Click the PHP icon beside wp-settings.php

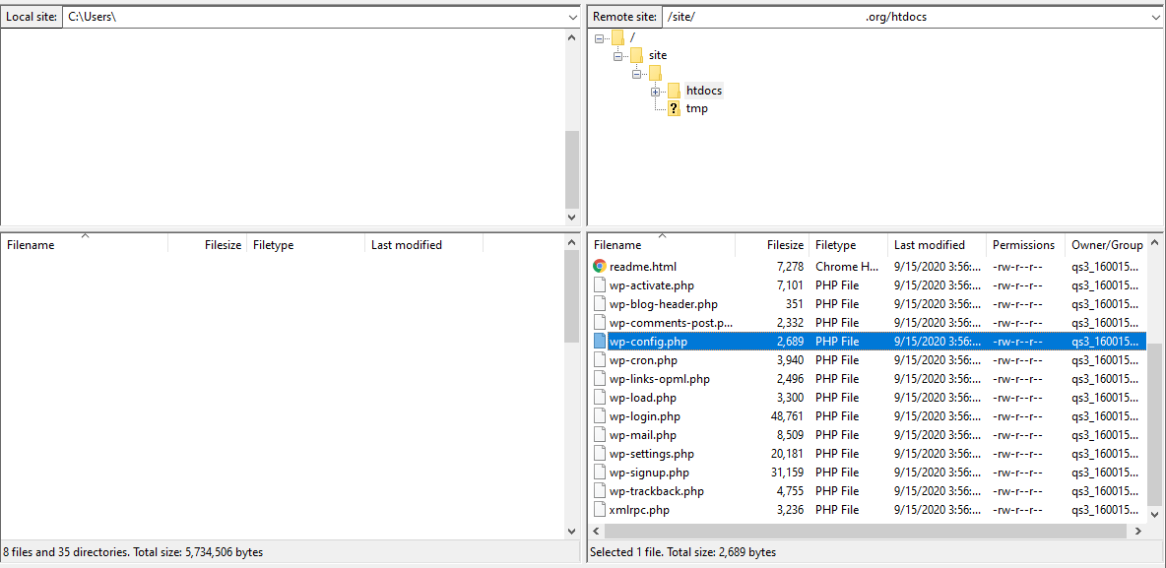click(x=601, y=453)
